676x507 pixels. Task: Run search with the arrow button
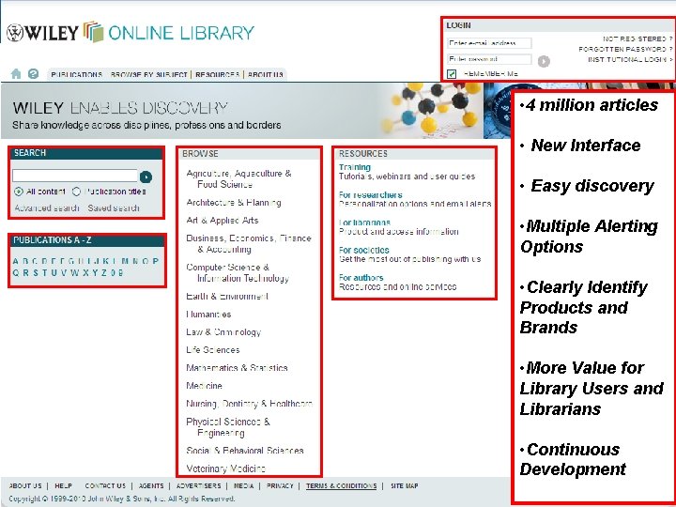pyautogui.click(x=146, y=177)
